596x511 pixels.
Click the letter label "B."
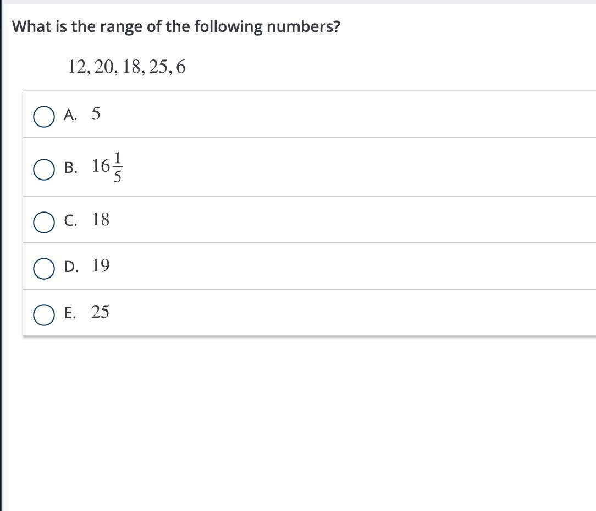tap(70, 168)
